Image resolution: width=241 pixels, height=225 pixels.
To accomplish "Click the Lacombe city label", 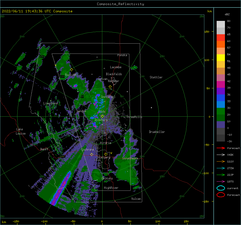I will [116, 67].
